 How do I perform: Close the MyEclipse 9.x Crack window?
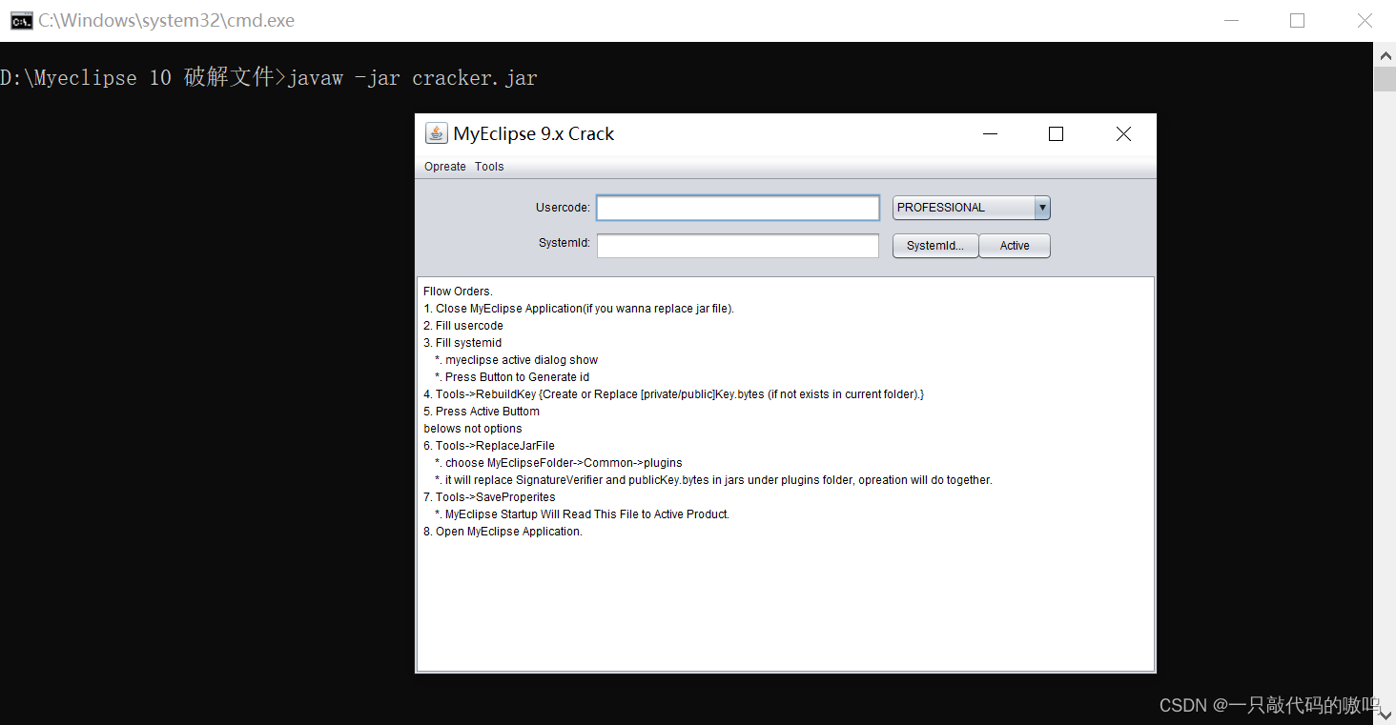[x=1123, y=134]
